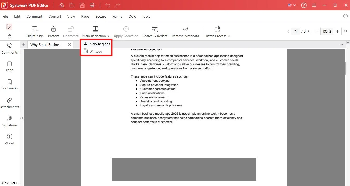Open the About sidebar item
The height and width of the screenshot is (186, 350).
[10, 139]
